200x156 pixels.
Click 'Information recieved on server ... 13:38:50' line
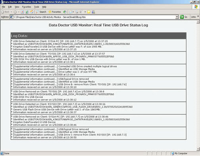44,137
